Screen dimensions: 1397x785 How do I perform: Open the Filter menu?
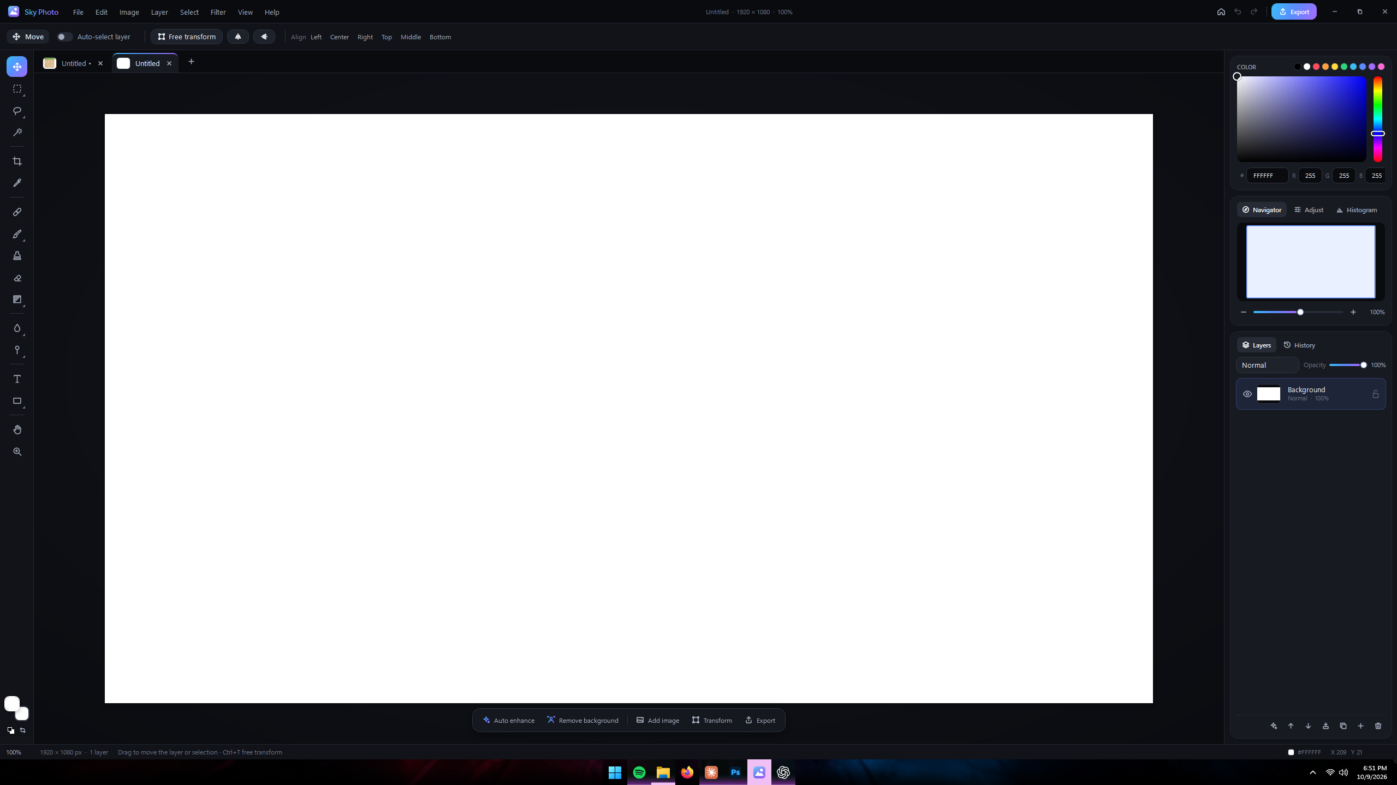click(x=218, y=12)
